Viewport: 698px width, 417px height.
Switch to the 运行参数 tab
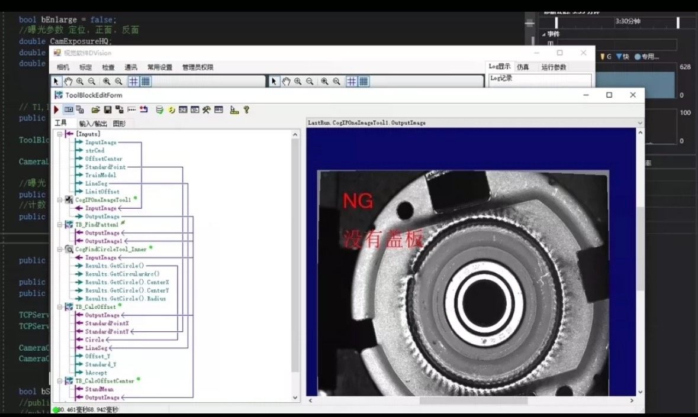tap(554, 67)
